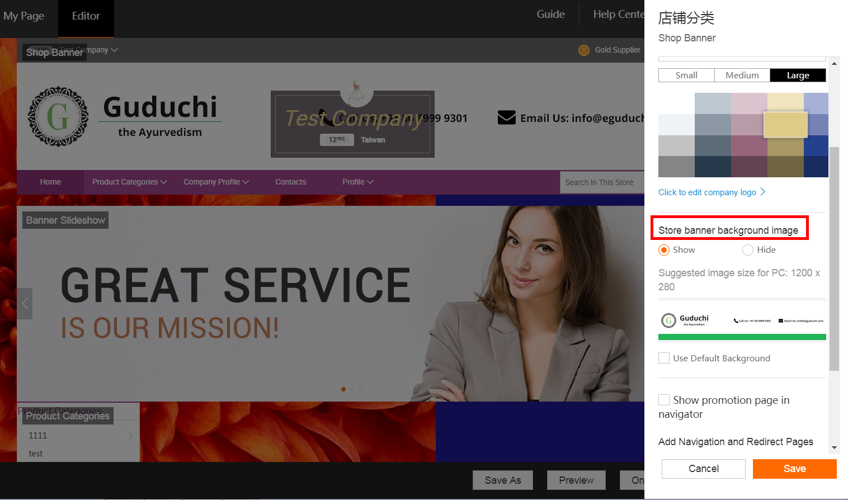Click the Guduchi circular G logo
Viewport: 848px width, 500px height.
58,117
